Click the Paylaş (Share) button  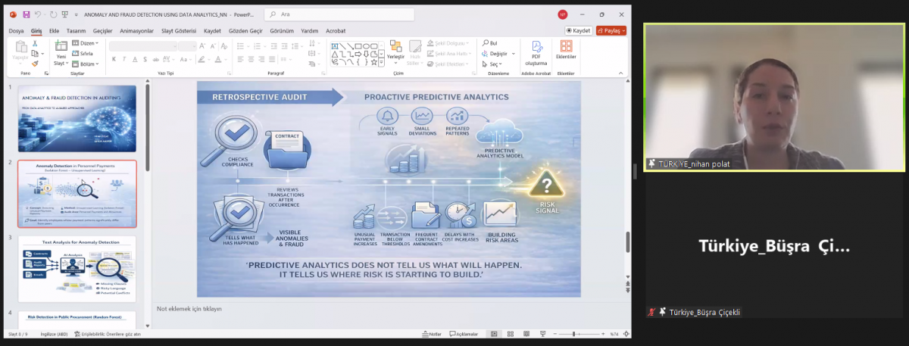point(611,31)
